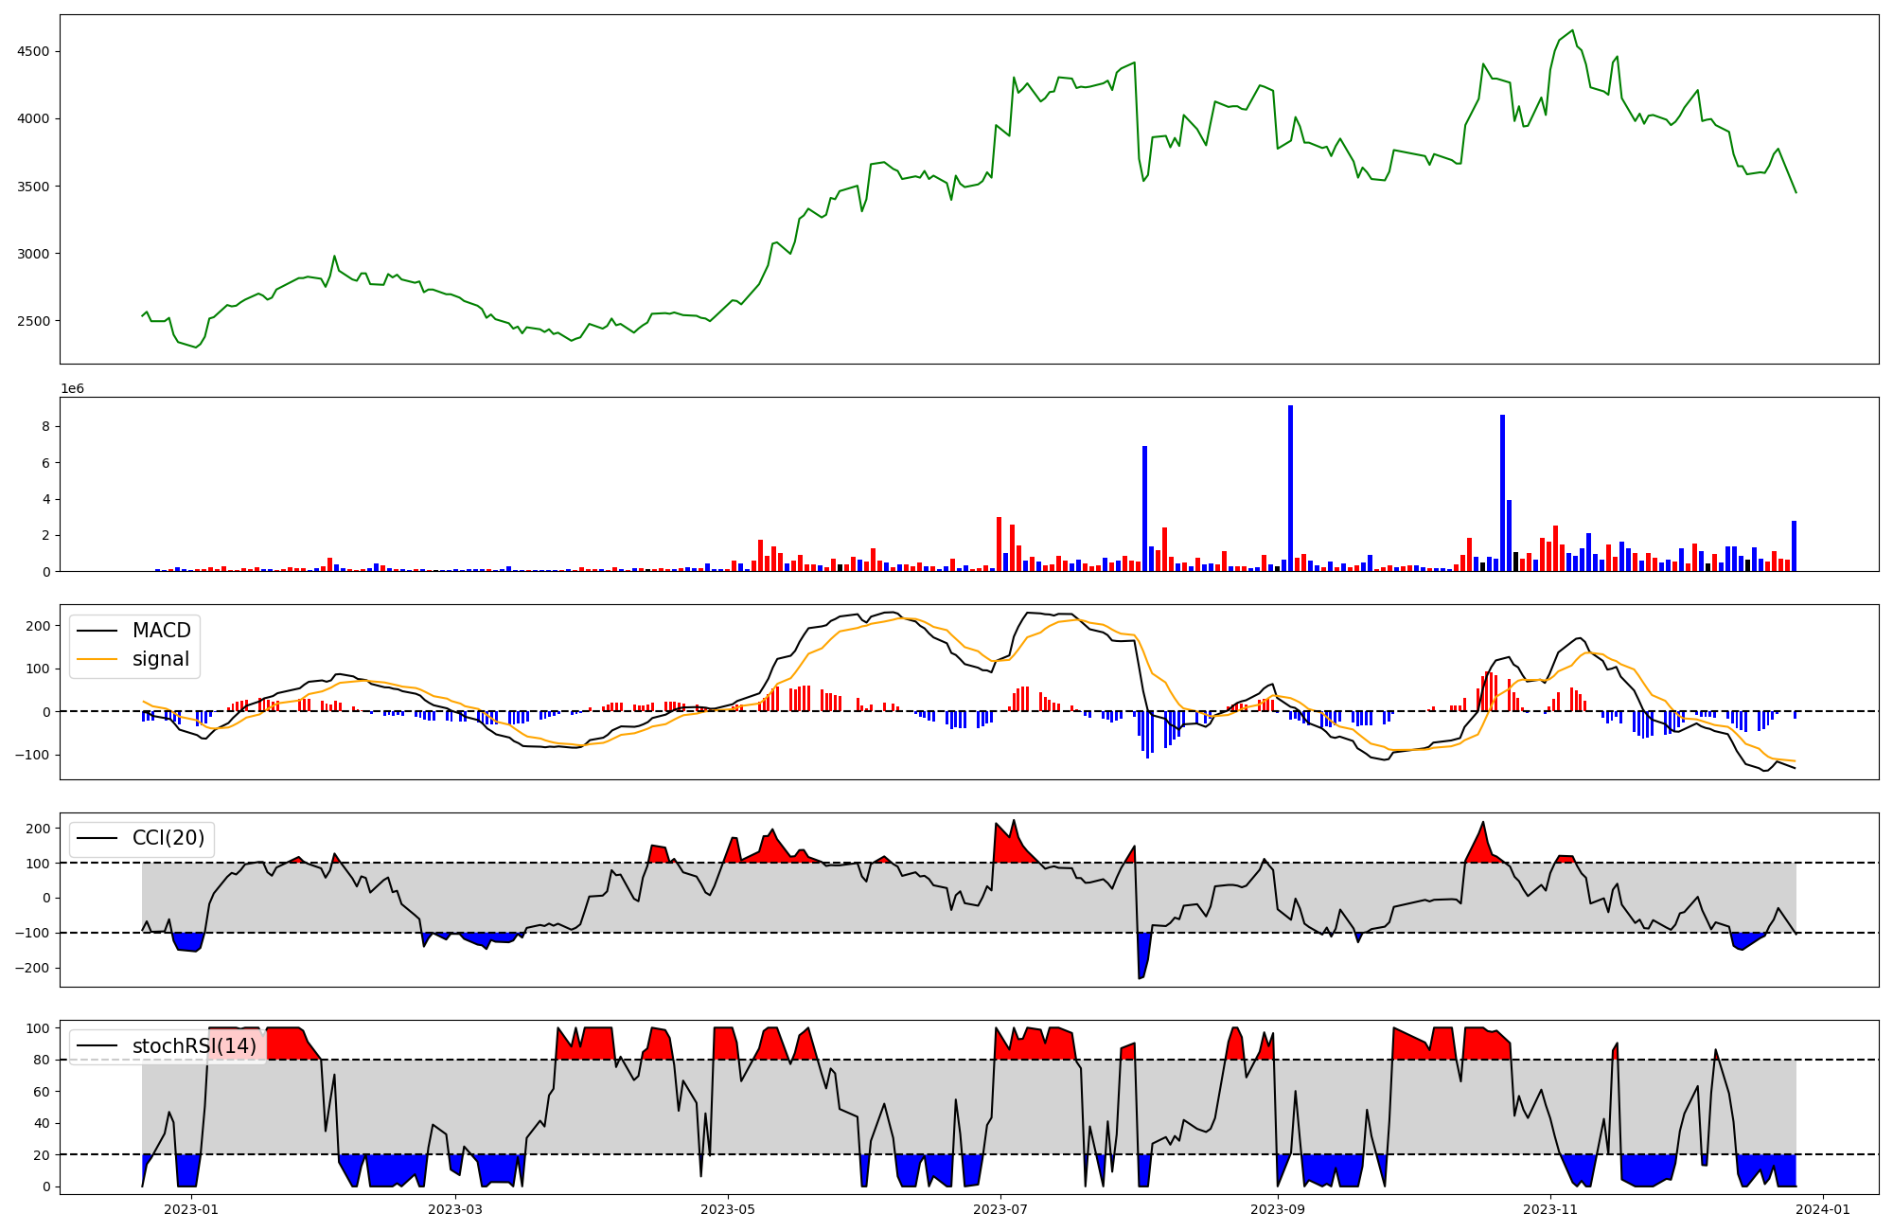Click the 2023-09 date tick label
This screenshot has height=1231, width=1893.
click(x=1278, y=1209)
